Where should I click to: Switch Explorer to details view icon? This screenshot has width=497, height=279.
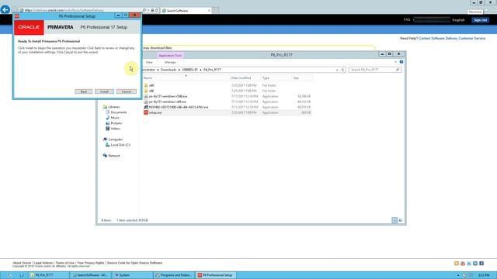coord(394,220)
